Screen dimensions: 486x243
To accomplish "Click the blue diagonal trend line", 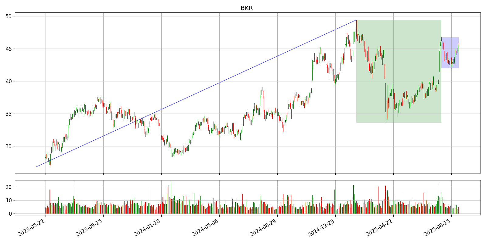I will coord(196,93).
